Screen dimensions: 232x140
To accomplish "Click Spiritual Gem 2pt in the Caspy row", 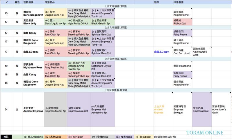I will [103, 52].
